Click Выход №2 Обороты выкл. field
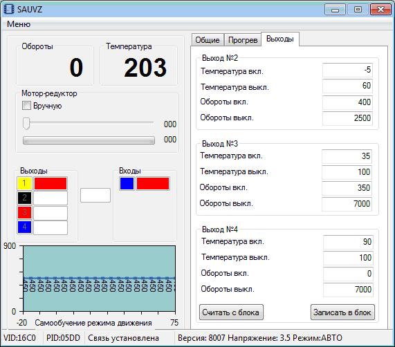Image resolution: width=395 pixels, height=347 pixels. pyautogui.click(x=347, y=118)
